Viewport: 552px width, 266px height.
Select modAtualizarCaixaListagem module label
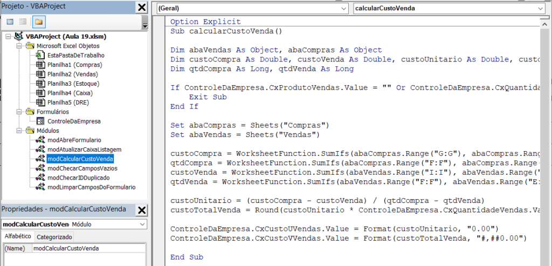pyautogui.click(x=84, y=149)
